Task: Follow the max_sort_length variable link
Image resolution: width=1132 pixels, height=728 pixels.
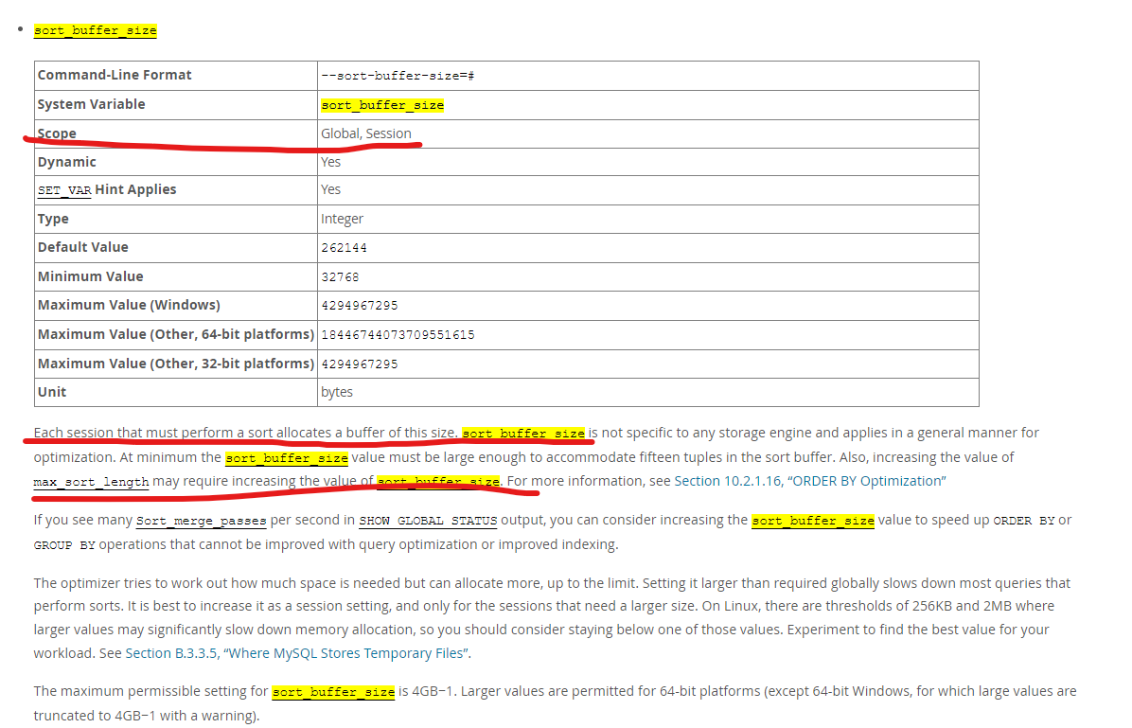Action: (91, 482)
